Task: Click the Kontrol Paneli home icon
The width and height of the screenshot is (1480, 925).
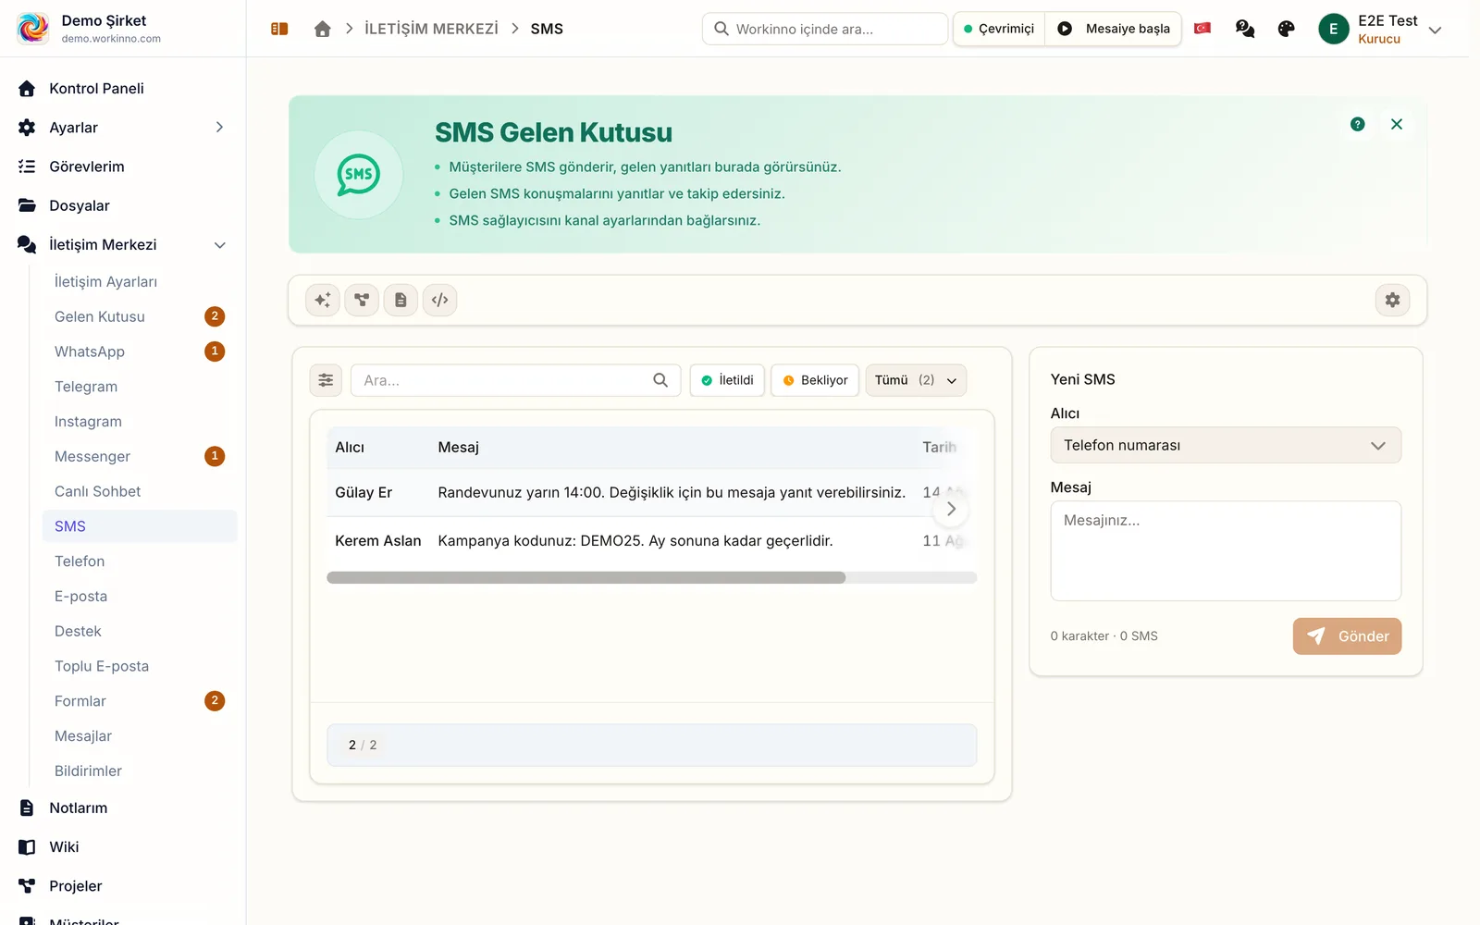Action: pyautogui.click(x=27, y=89)
